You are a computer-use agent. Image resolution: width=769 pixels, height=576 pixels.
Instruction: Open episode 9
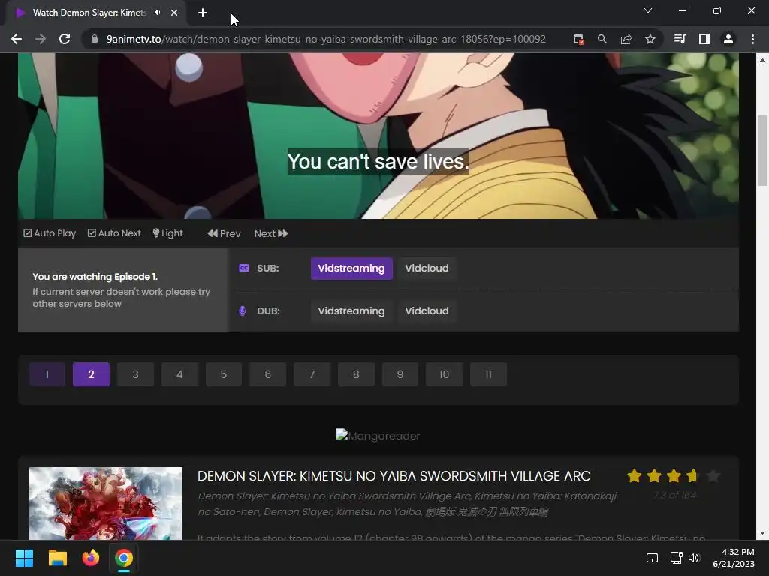(400, 375)
